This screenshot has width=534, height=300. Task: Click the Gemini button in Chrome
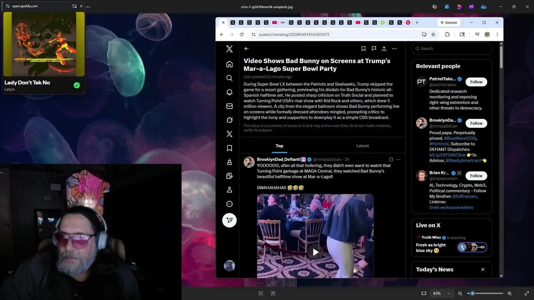(x=448, y=22)
